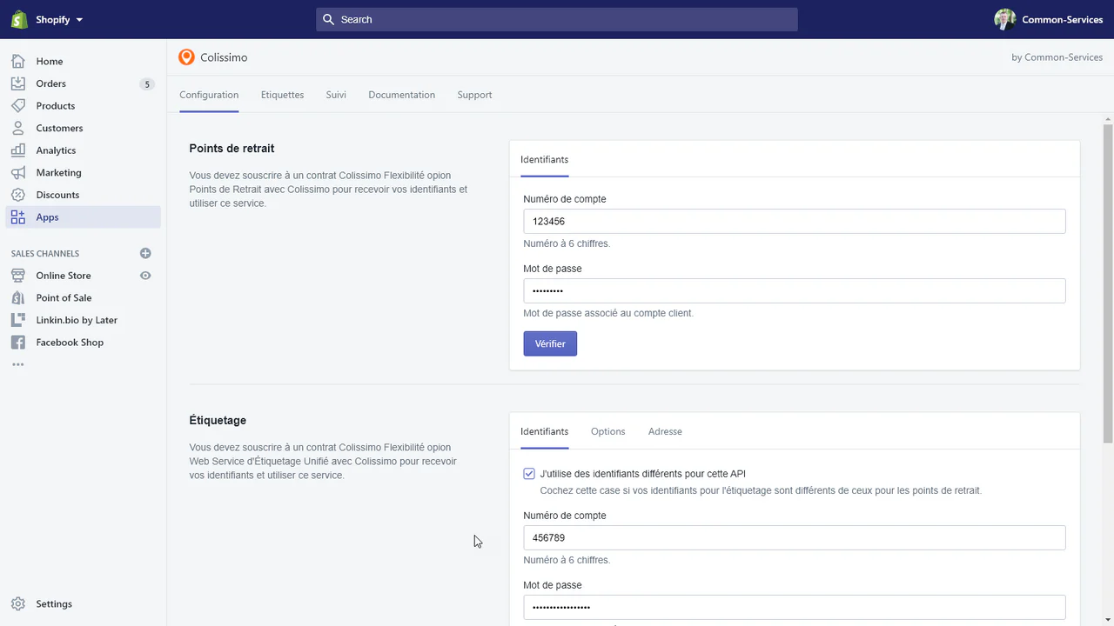The height and width of the screenshot is (626, 1114).
Task: Open the Customers section
Action: (x=59, y=128)
